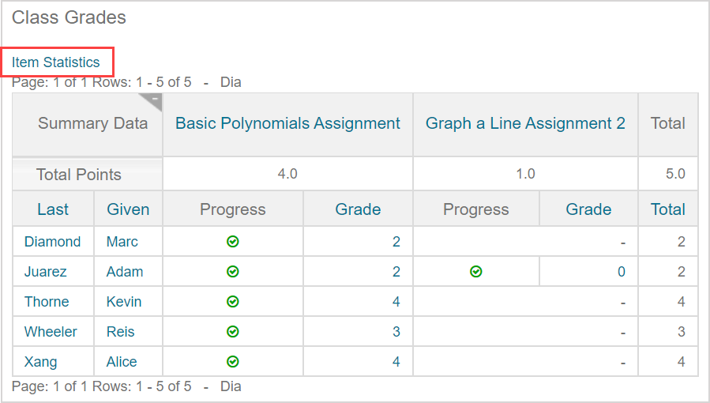The image size is (710, 403).
Task: Open Basic Polynomials Assignment column link
Action: point(287,123)
